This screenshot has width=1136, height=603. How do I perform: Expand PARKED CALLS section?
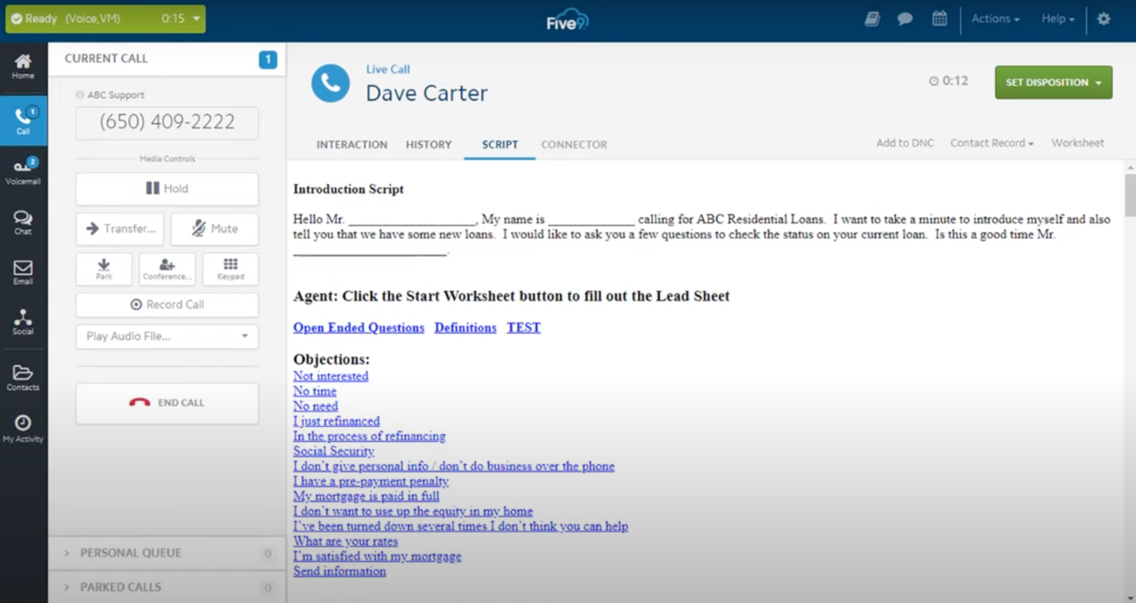coord(167,587)
